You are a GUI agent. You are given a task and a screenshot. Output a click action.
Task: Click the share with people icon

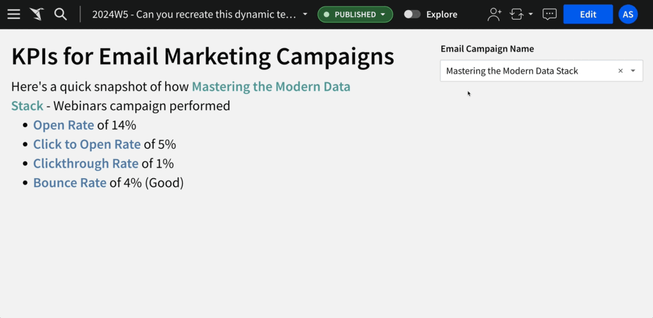click(x=494, y=14)
